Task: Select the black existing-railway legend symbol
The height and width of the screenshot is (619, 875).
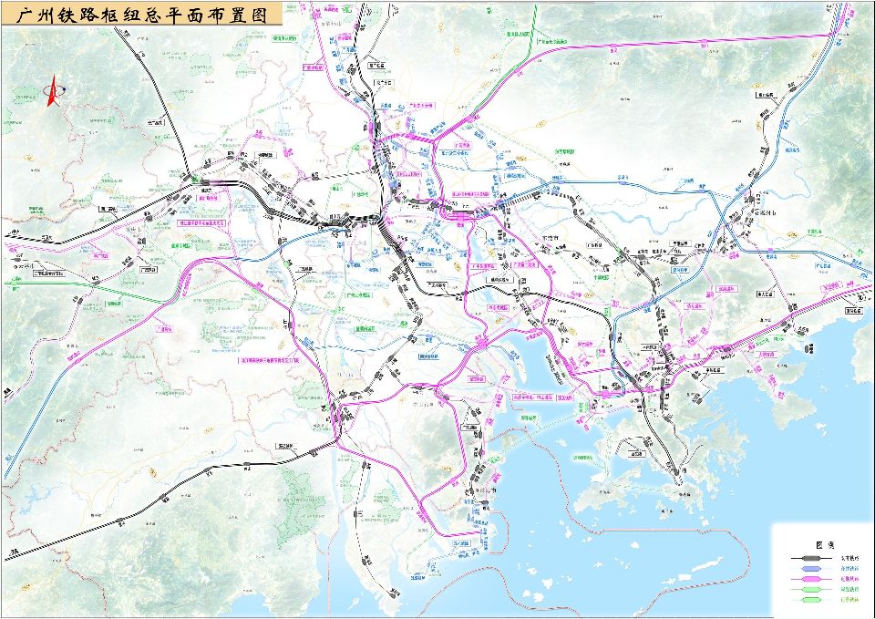Action: pyautogui.click(x=811, y=558)
